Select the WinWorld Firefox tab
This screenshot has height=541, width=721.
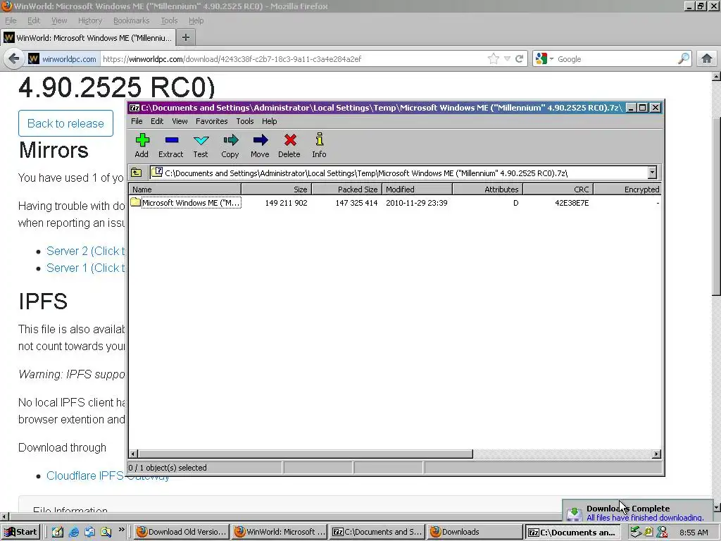click(88, 38)
